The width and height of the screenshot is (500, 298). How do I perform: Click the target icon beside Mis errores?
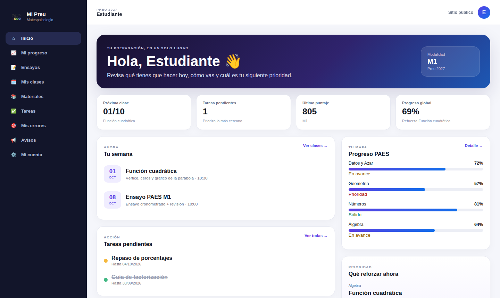(14, 126)
